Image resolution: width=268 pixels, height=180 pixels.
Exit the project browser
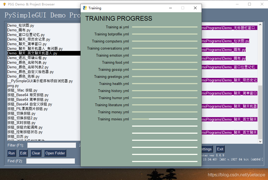(220, 149)
